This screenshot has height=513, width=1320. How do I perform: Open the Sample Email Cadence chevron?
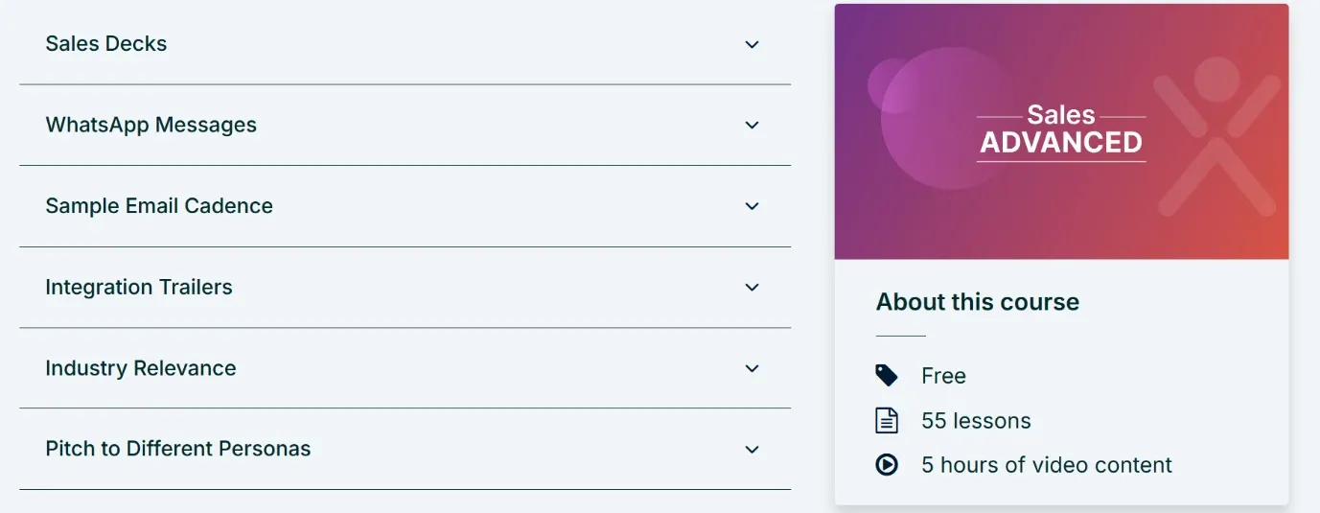coord(753,206)
